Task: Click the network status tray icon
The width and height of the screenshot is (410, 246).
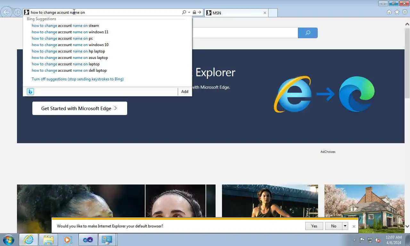Action: 370,240
